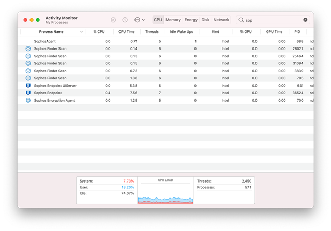The height and width of the screenshot is (231, 331).
Task: Switch to the Energy tab
Action: coord(191,20)
